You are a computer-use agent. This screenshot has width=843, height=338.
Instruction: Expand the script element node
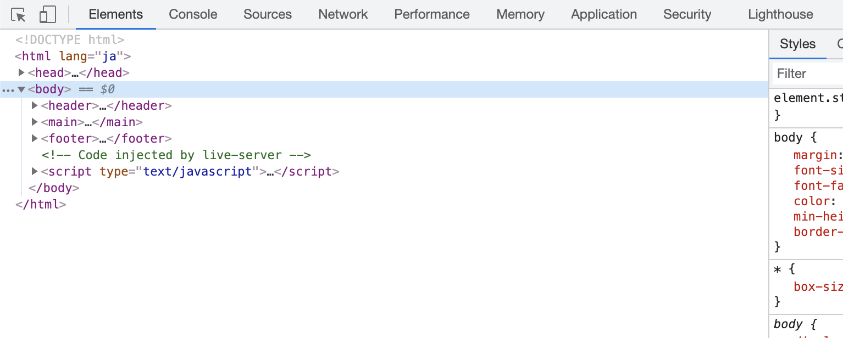35,171
